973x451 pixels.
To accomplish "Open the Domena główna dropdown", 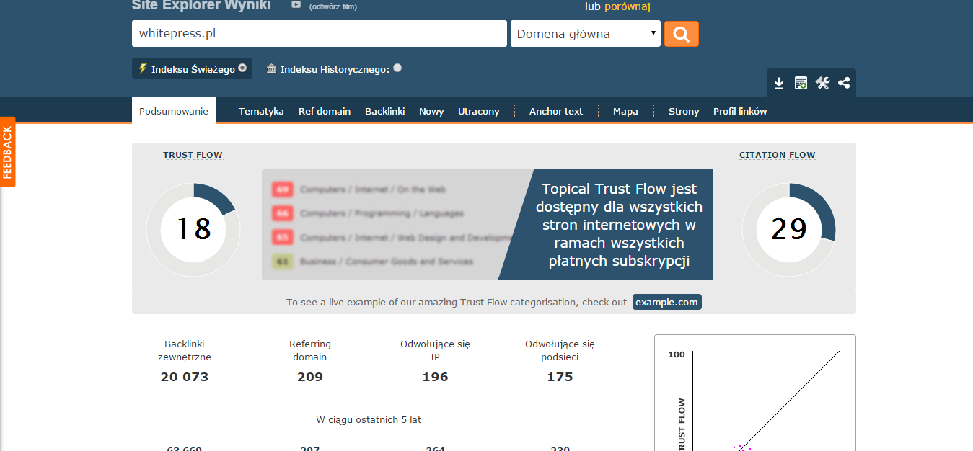I will click(586, 34).
